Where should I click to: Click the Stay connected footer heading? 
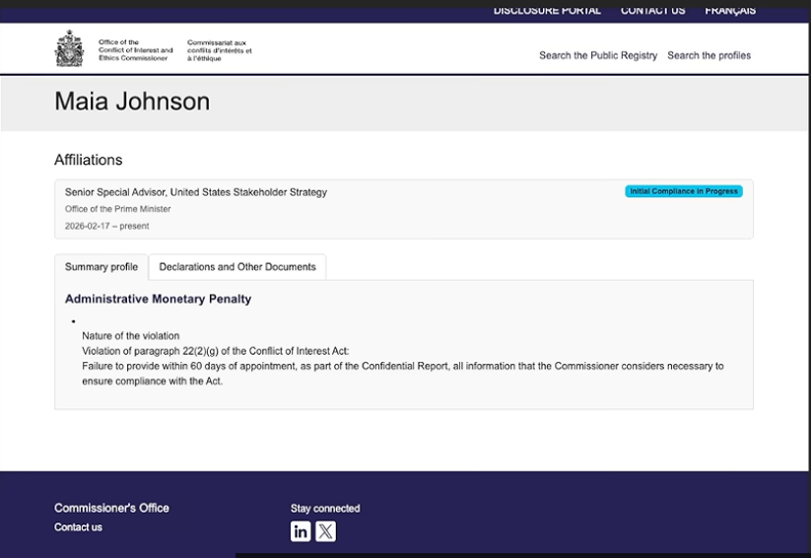325,509
